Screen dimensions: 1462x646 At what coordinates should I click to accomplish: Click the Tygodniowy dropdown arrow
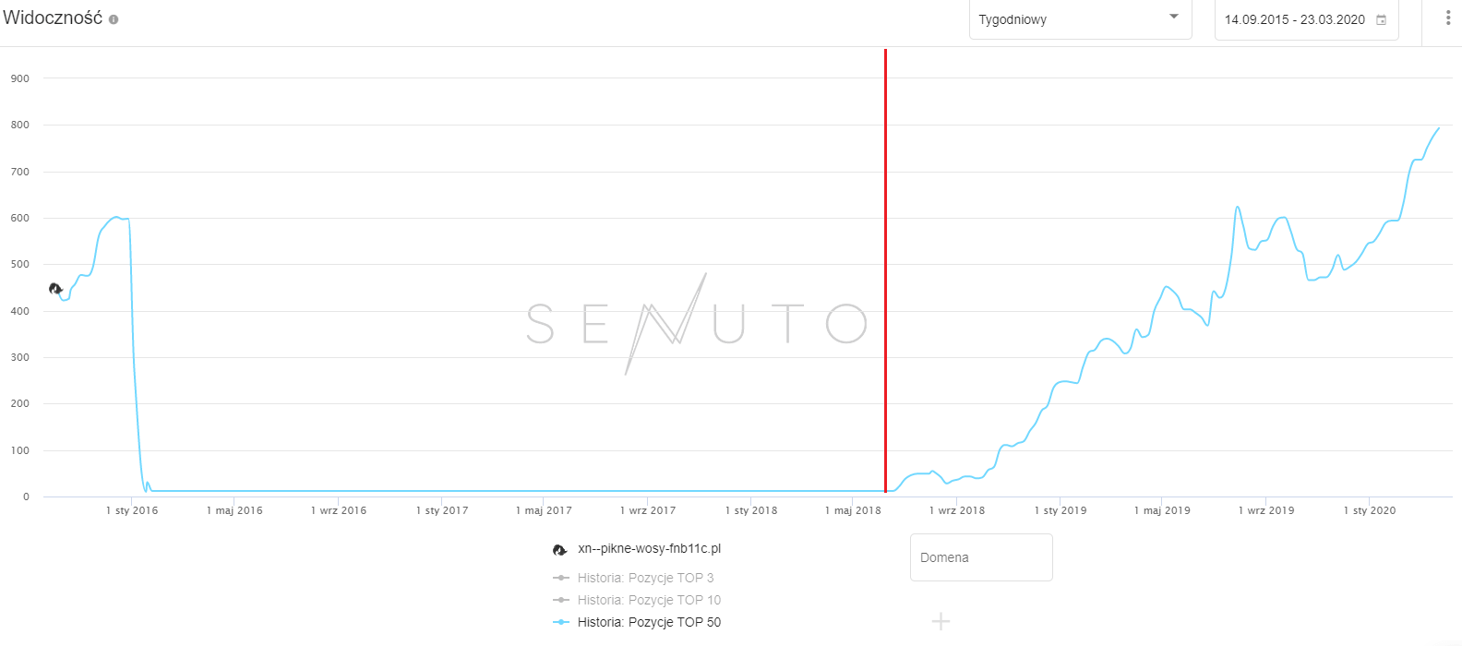tap(1174, 18)
